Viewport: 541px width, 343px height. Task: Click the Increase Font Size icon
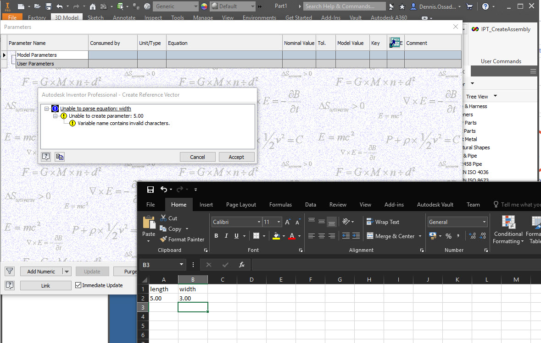(x=287, y=222)
